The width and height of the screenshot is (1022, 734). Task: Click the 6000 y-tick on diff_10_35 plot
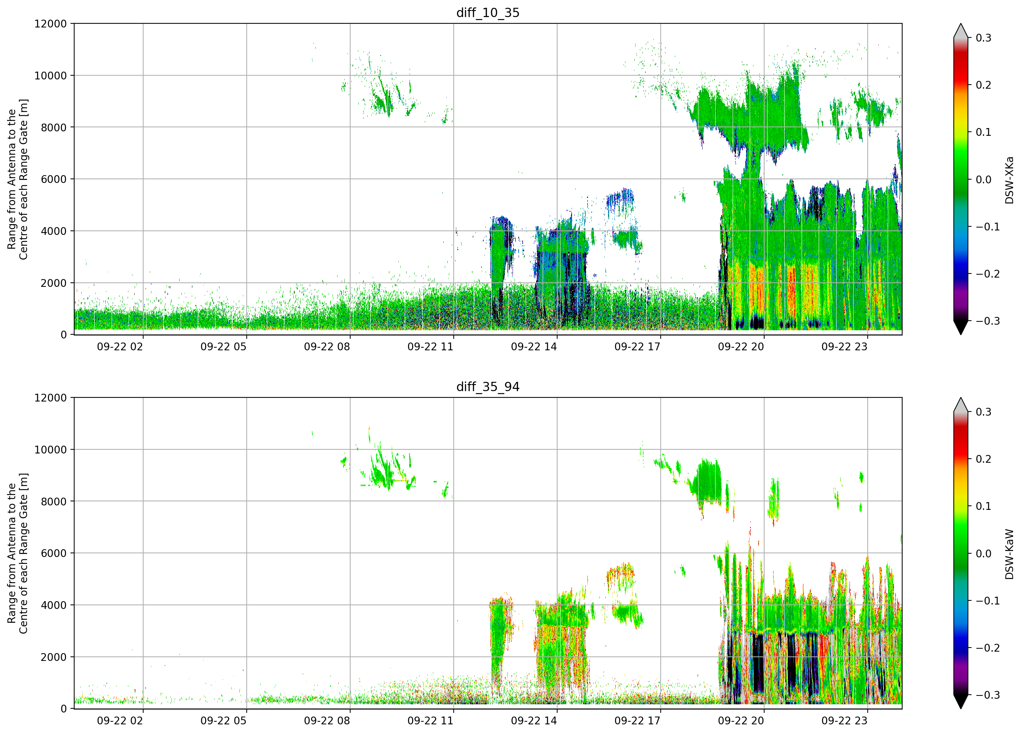tap(54, 179)
